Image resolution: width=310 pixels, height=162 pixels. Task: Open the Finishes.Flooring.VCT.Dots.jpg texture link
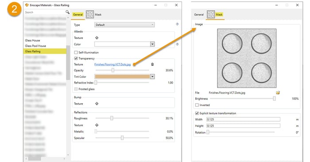[x=112, y=65]
